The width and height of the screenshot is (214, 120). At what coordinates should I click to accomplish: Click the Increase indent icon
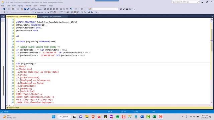[x=92, y=12]
